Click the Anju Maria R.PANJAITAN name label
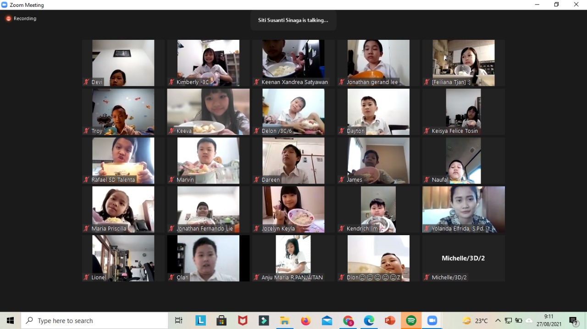This screenshot has width=587, height=329. [292, 277]
